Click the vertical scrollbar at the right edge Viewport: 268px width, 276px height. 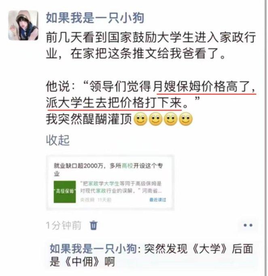pos(266,138)
